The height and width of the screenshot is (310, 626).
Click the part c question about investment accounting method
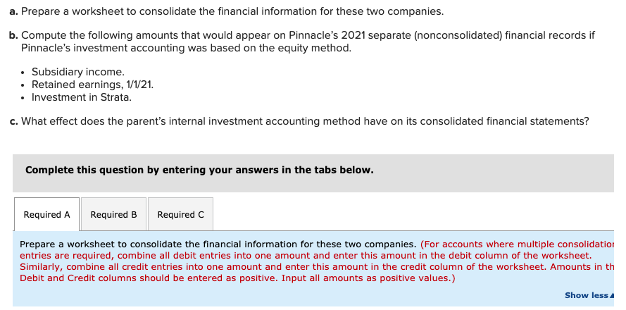click(x=305, y=121)
